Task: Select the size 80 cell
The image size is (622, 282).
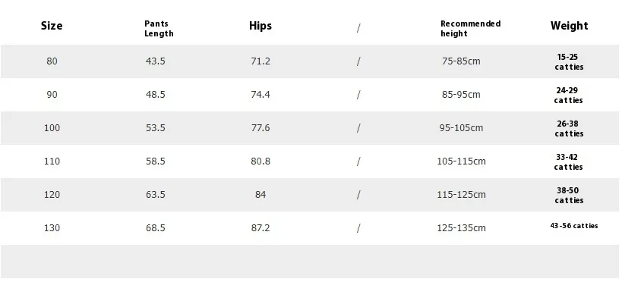Action: coord(52,61)
